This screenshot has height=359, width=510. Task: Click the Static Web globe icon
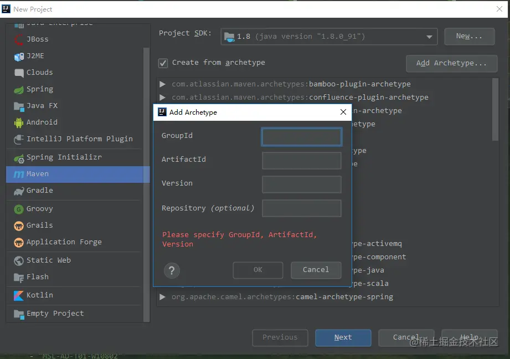coord(19,261)
